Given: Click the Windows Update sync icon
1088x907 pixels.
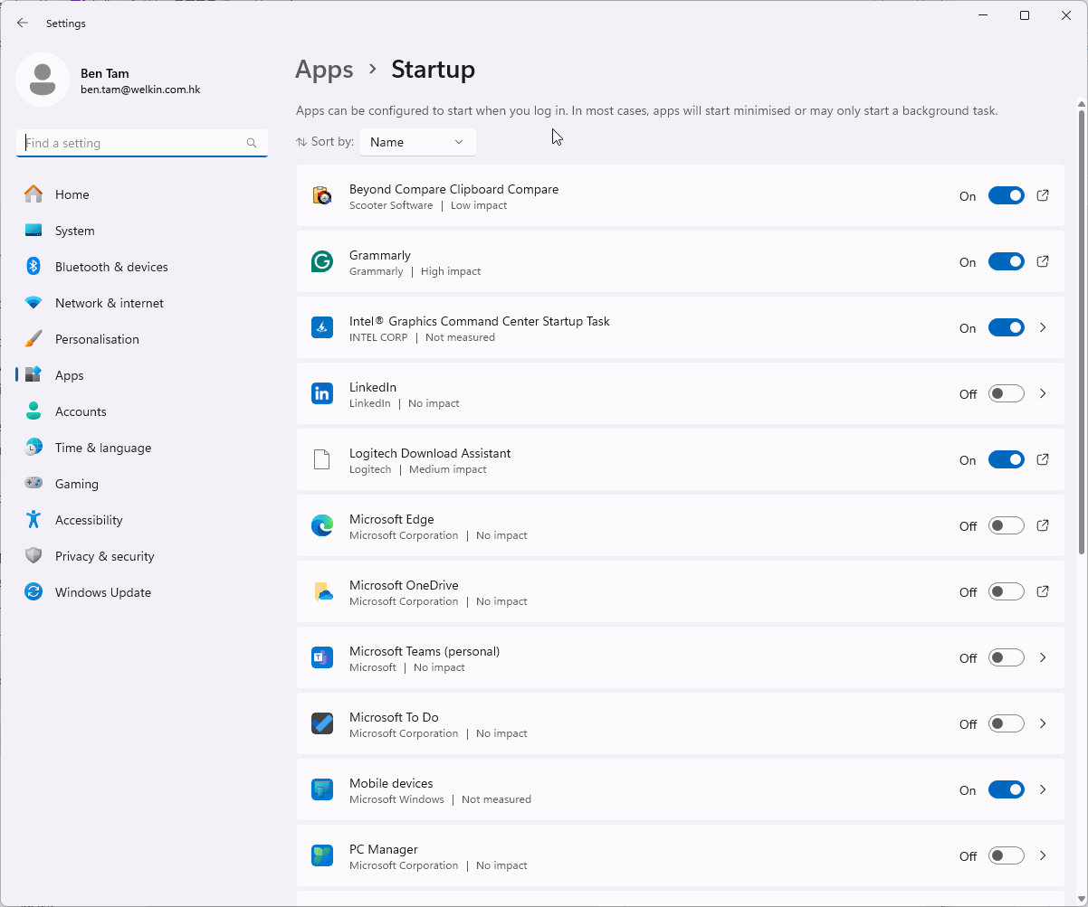Looking at the screenshot, I should click(x=33, y=592).
